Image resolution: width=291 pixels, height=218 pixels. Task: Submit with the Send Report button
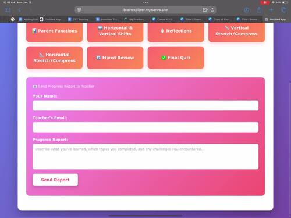[x=55, y=180]
